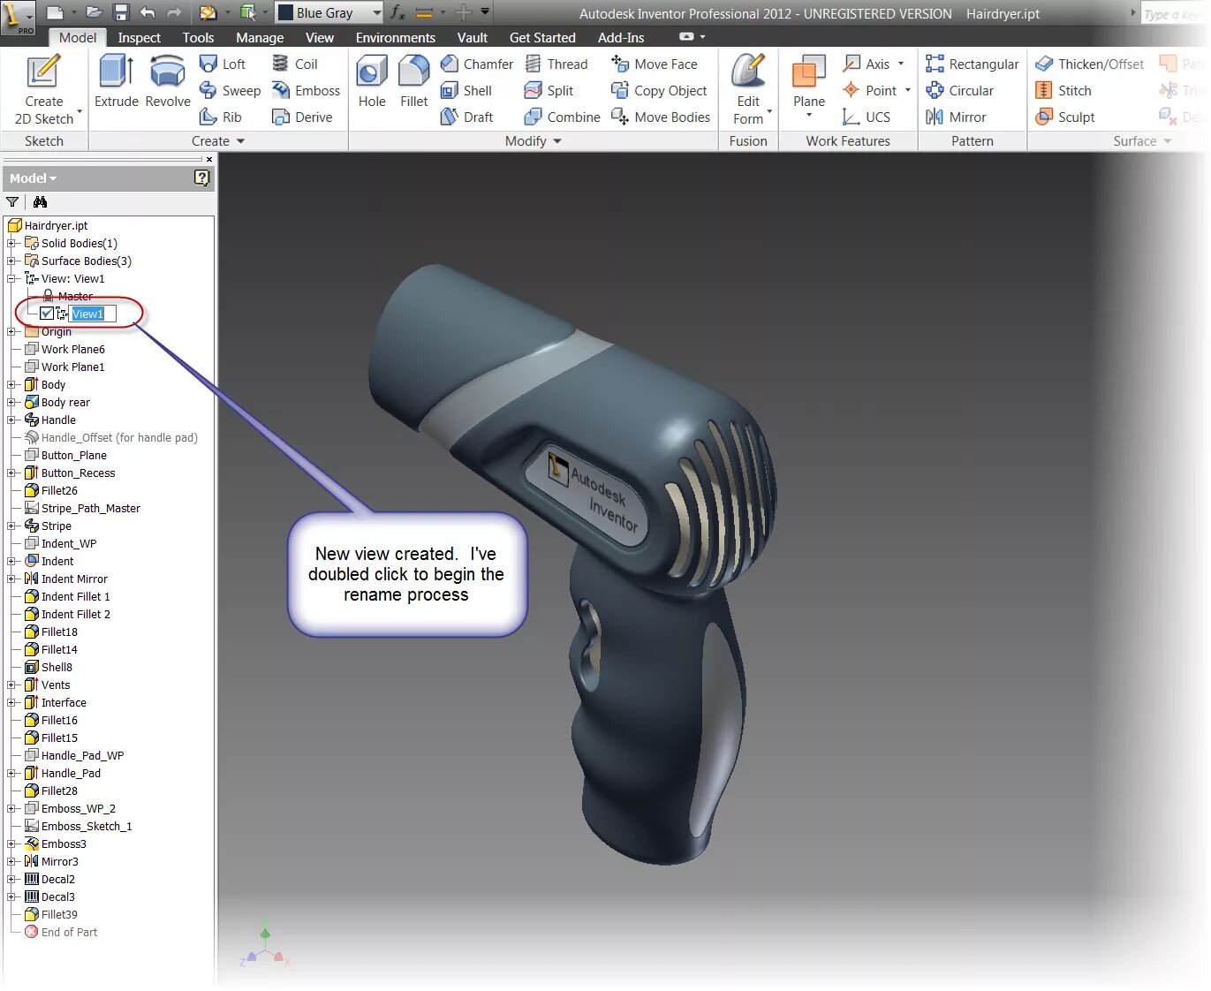This screenshot has height=991, width=1211.
Task: Start the Hole tool
Action: (372, 81)
